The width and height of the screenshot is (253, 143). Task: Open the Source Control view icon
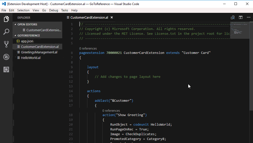pyautogui.click(x=6, y=44)
